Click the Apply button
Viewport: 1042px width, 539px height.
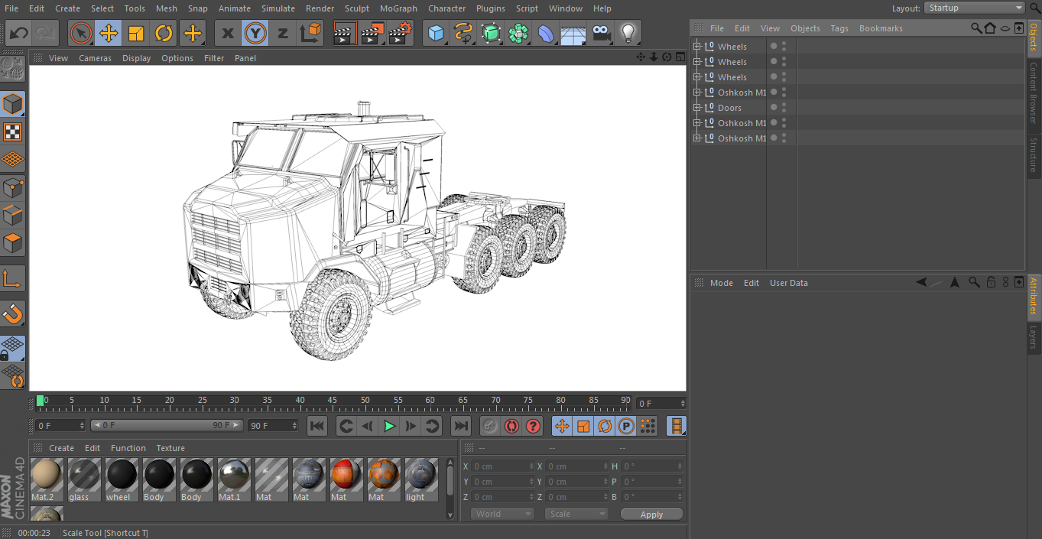tap(651, 515)
